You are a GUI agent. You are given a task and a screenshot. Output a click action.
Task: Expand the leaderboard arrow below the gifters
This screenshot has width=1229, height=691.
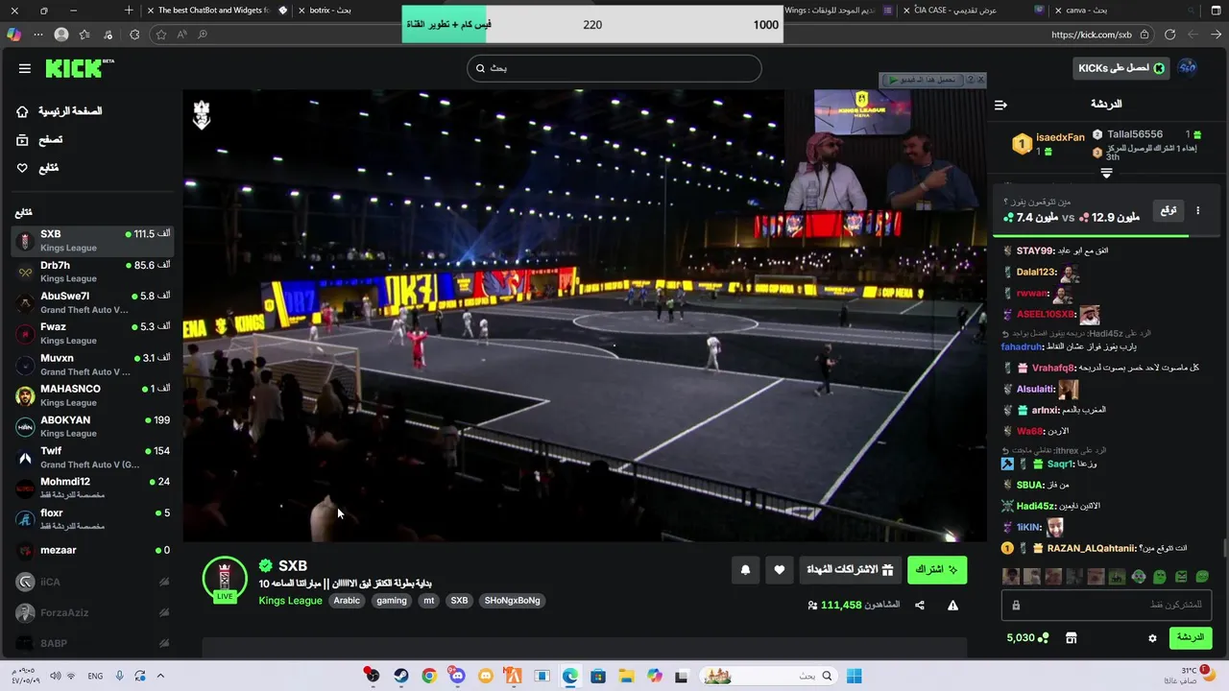(1106, 174)
